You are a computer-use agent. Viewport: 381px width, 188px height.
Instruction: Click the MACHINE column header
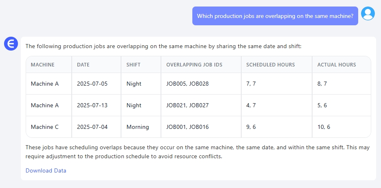42,65
